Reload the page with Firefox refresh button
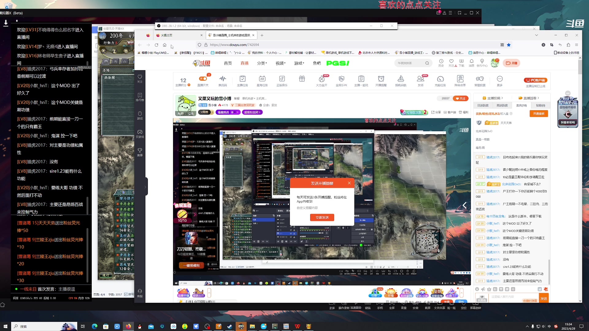Viewport: 589px width, 331px height. [x=156, y=45]
